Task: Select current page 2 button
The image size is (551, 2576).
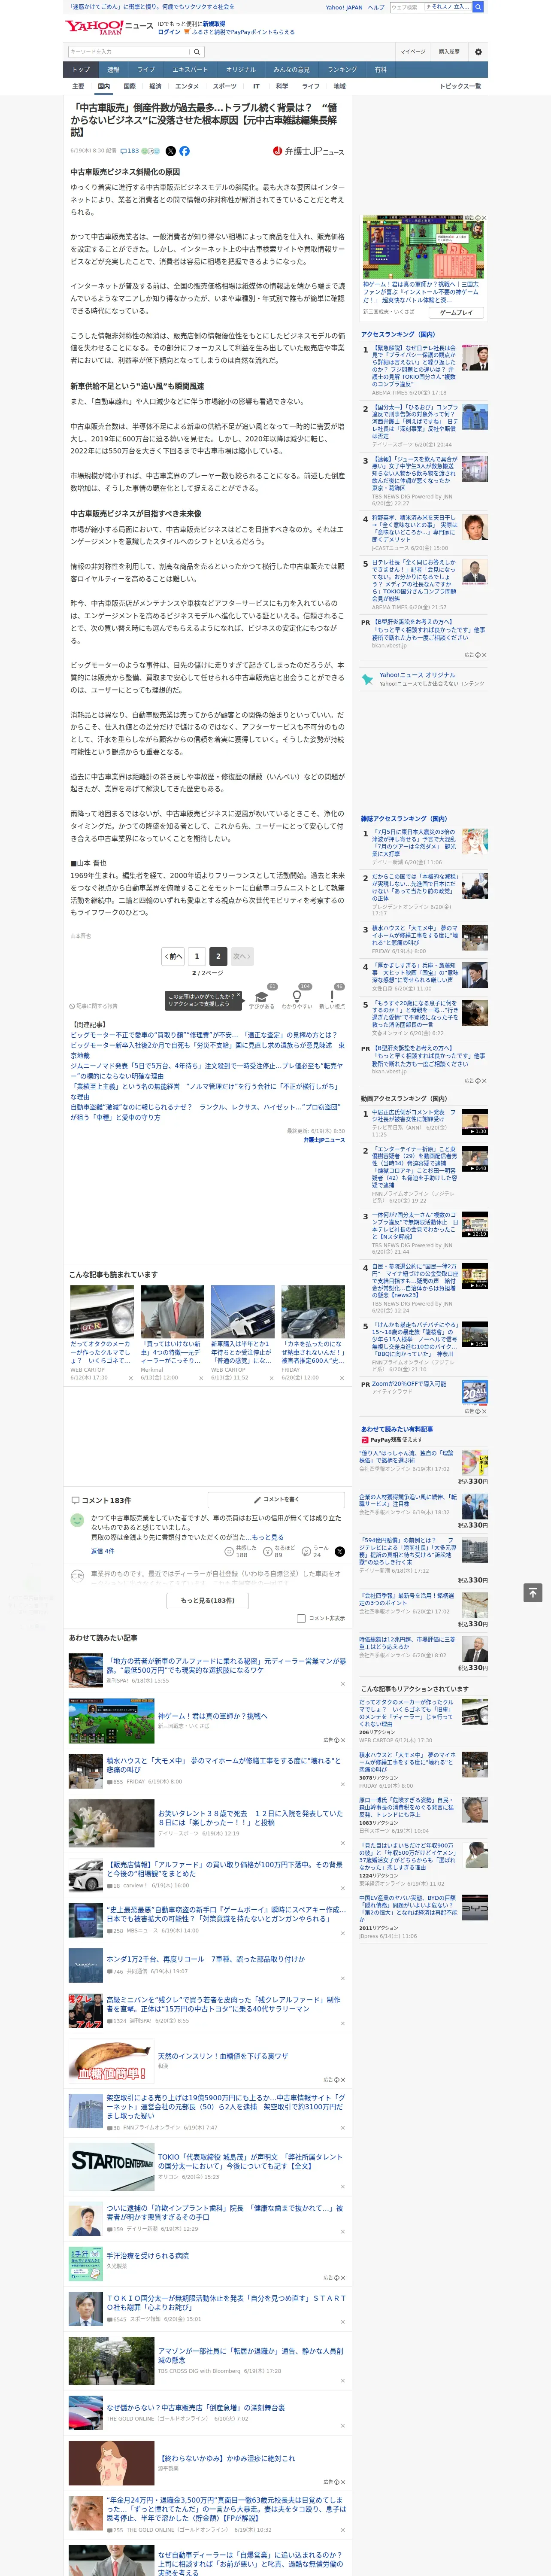Action: coord(218,956)
